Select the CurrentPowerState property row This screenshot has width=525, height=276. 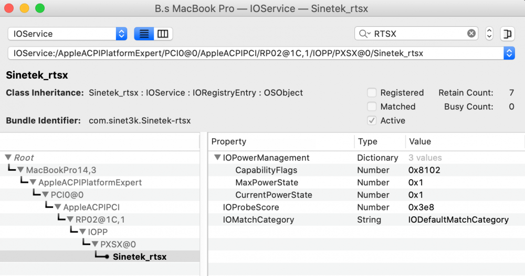pos(366,195)
